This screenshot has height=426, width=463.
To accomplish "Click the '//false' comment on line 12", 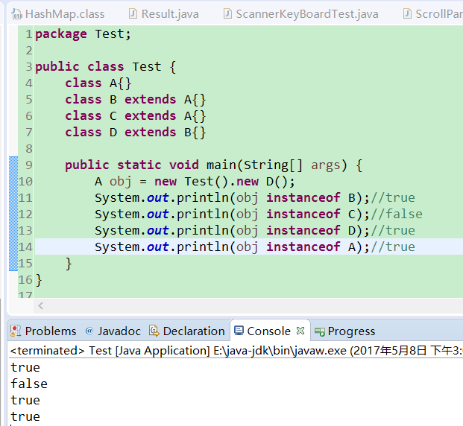I will point(397,214).
